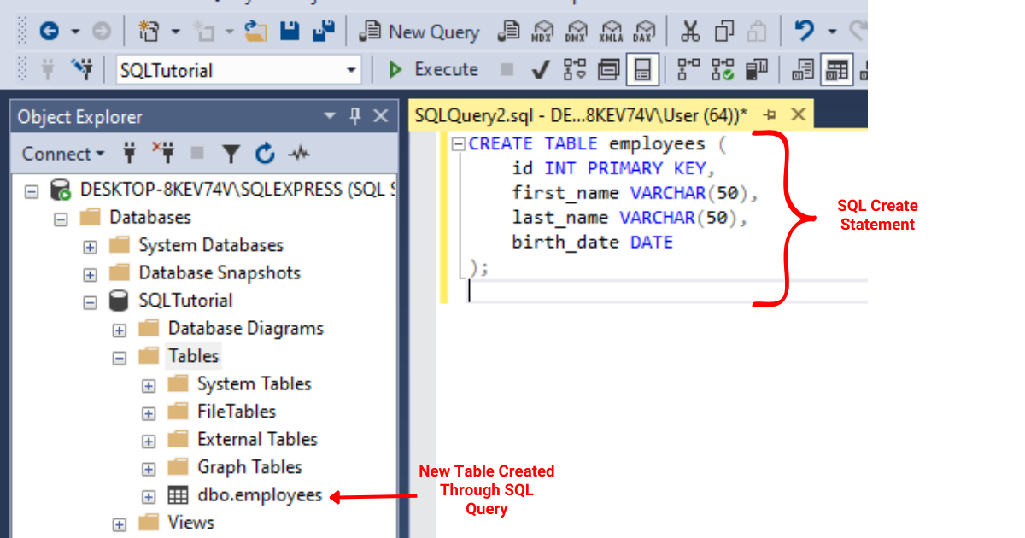The height and width of the screenshot is (538, 1025).
Task: Click the Navigate Backward arrow icon
Action: [x=49, y=32]
